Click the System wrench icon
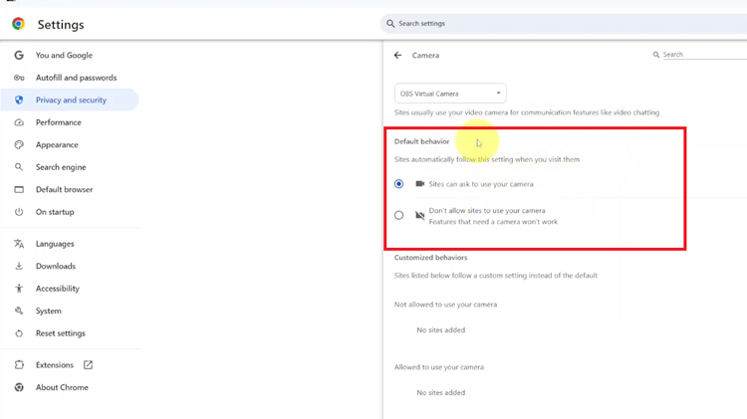Screen dimensions: 747x419 coord(19,311)
